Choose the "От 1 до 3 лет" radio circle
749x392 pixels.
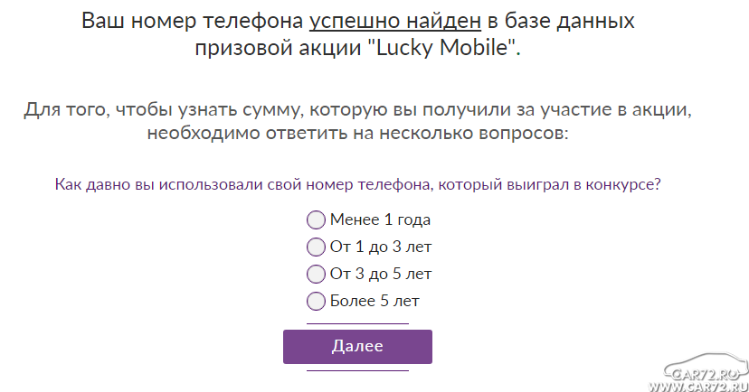click(316, 247)
